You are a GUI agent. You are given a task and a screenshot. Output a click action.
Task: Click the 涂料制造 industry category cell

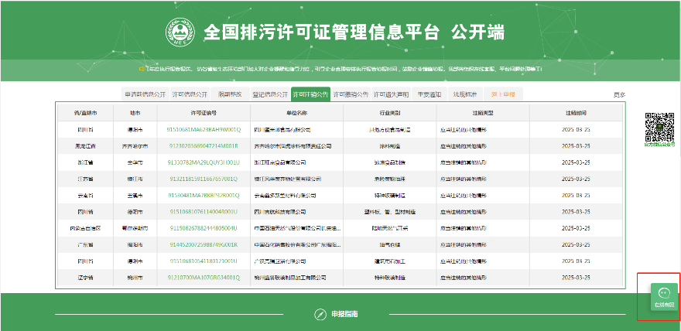pyautogui.click(x=389, y=146)
